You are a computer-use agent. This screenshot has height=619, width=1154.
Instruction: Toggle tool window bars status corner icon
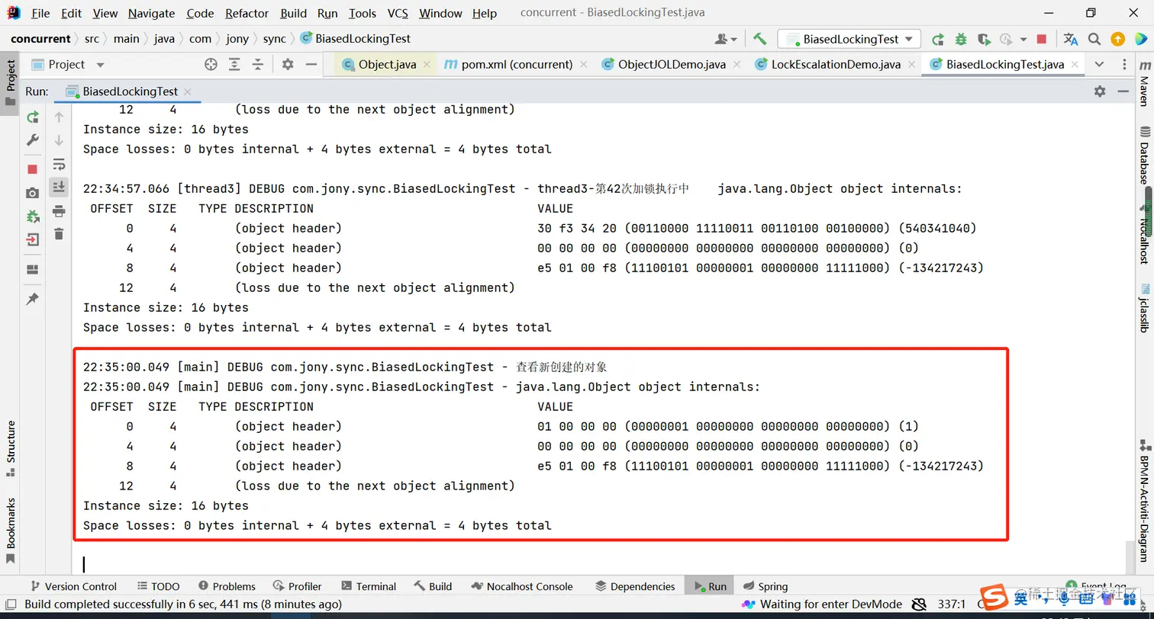click(11, 605)
